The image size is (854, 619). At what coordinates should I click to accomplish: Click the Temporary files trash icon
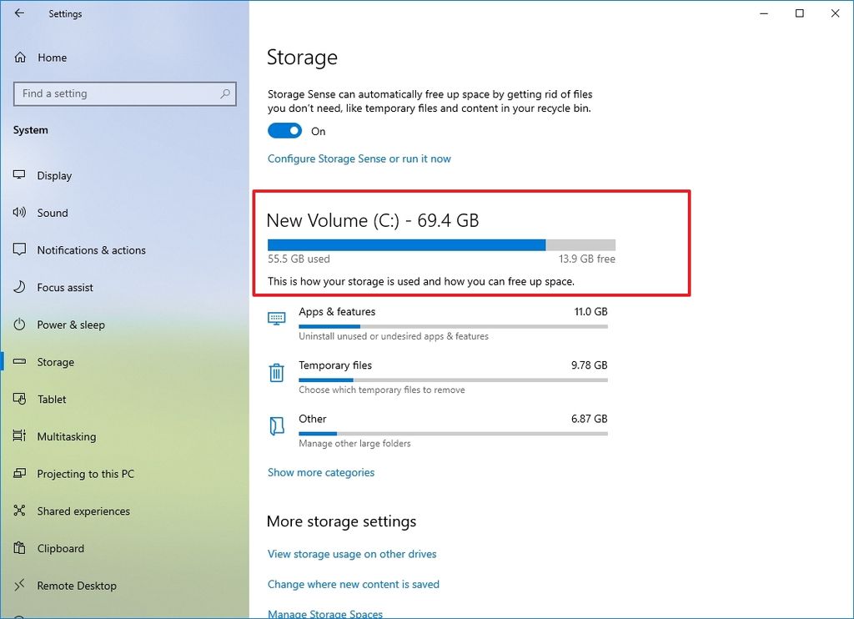coord(277,373)
